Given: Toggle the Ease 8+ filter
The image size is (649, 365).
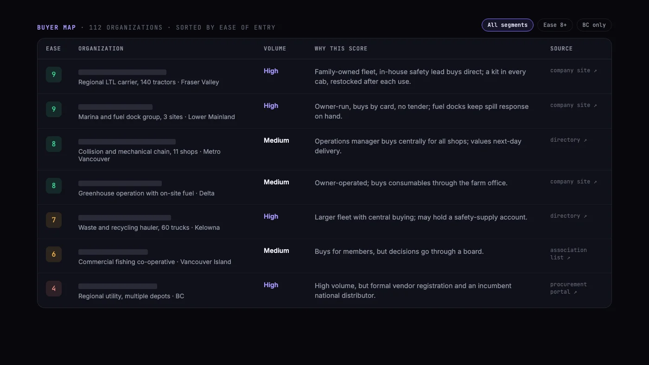Looking at the screenshot, I should (555, 25).
